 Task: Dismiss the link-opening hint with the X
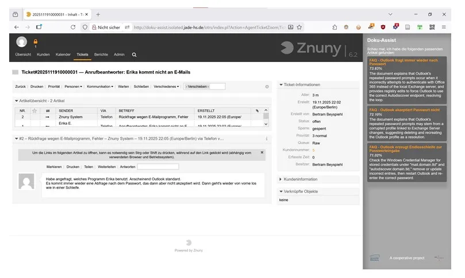tap(262, 152)
